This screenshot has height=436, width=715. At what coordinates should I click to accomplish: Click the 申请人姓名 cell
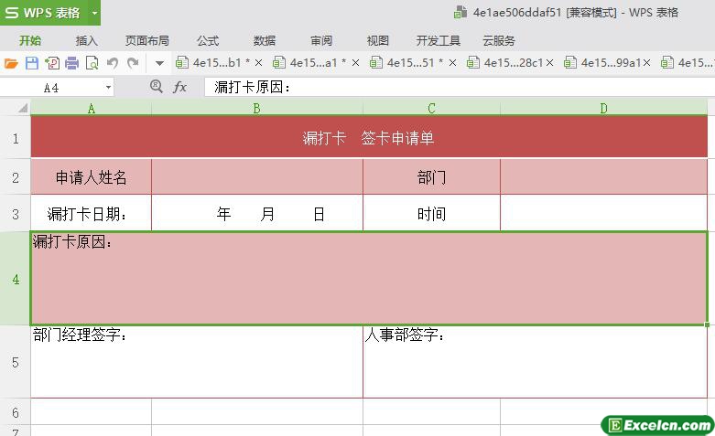pyautogui.click(x=92, y=177)
